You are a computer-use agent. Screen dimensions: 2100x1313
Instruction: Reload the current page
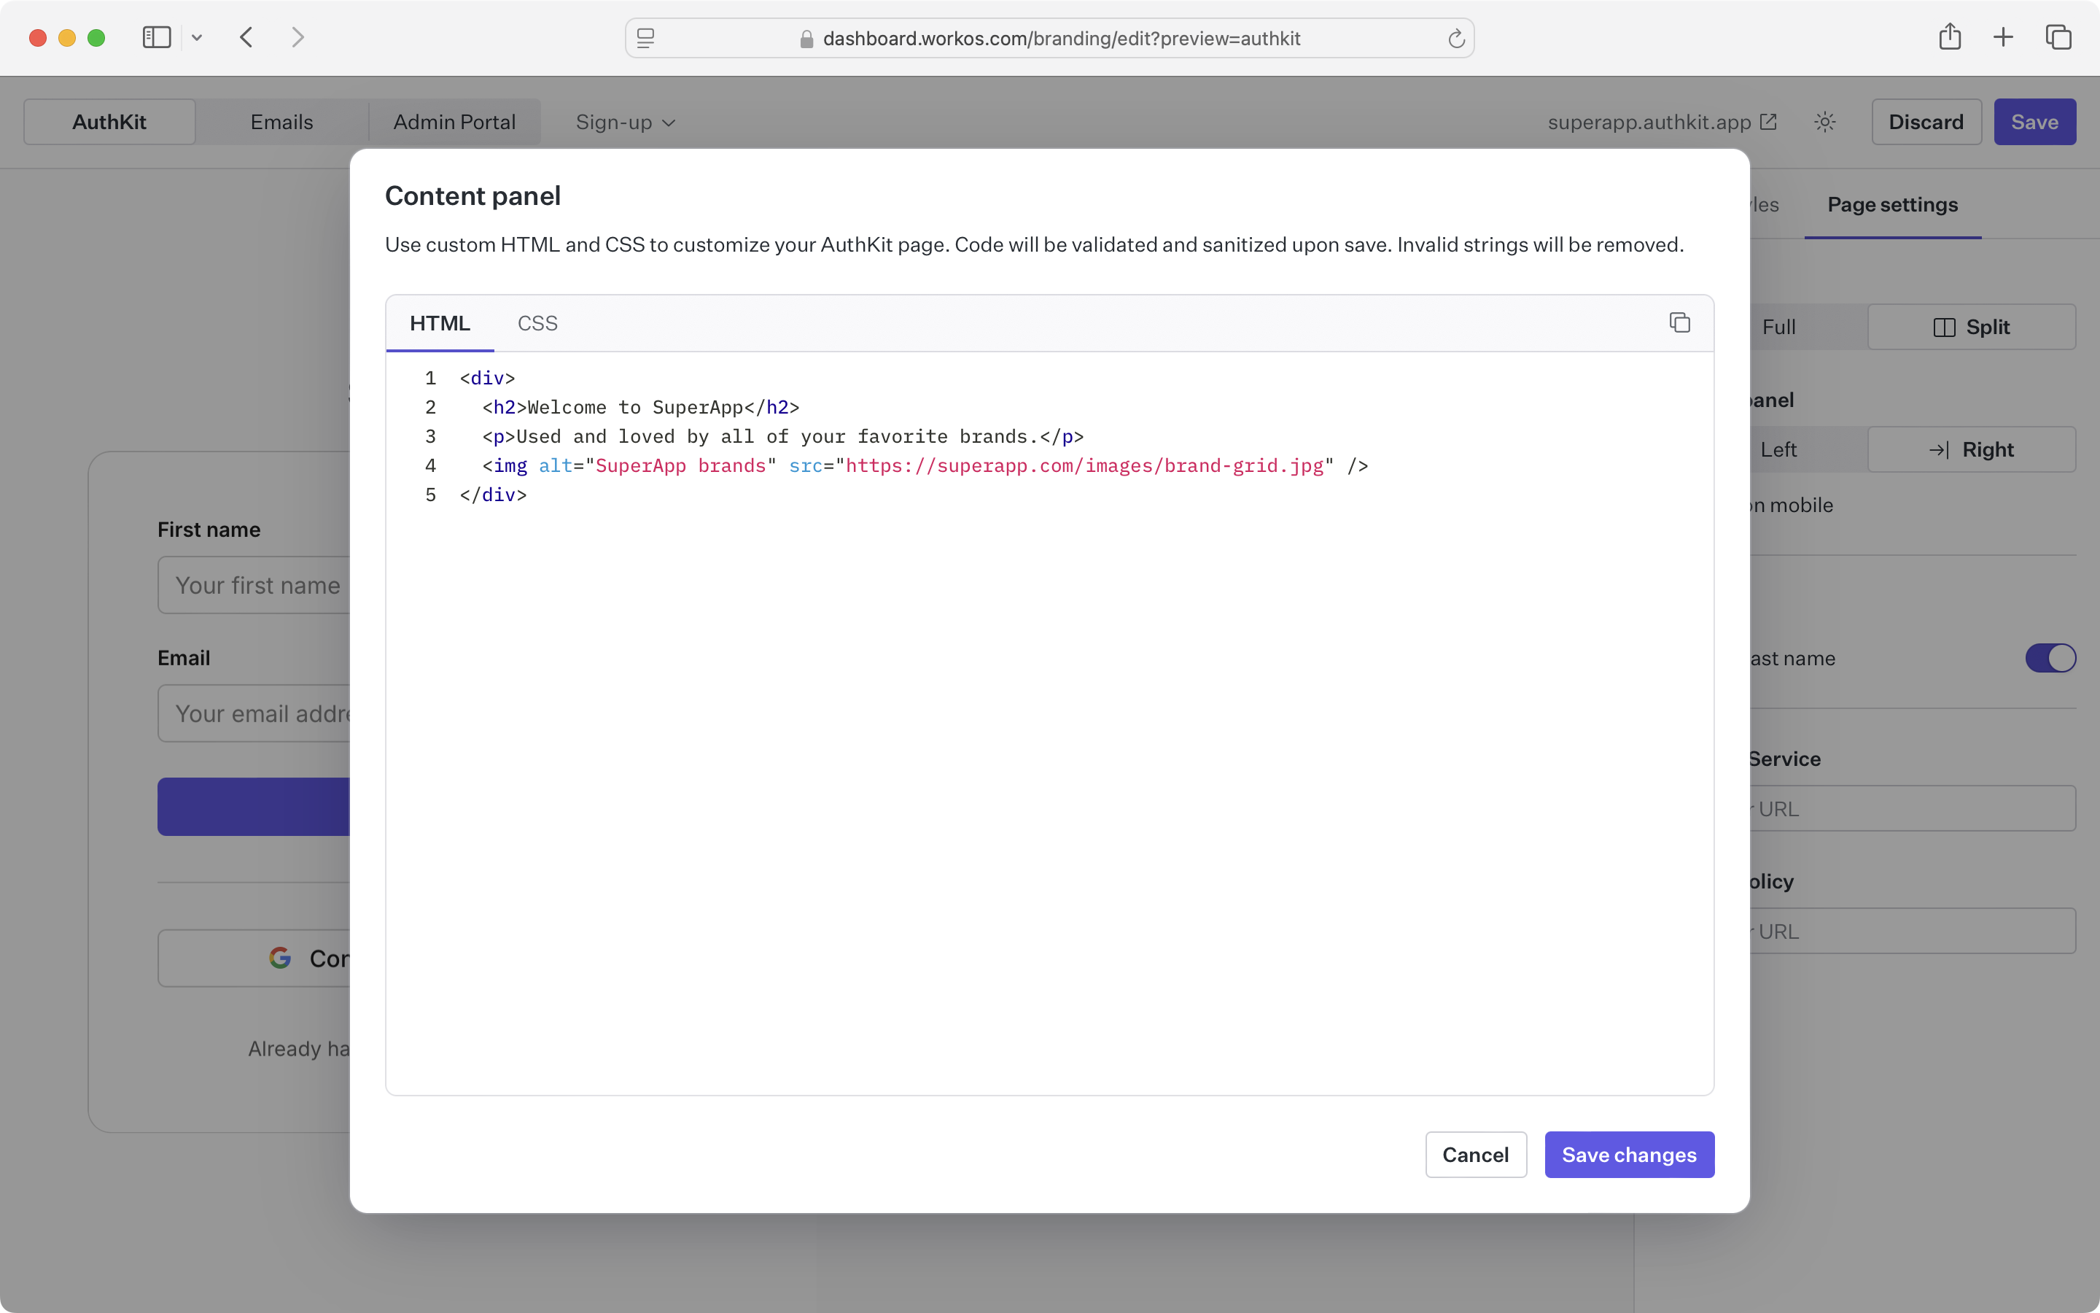(x=1455, y=37)
